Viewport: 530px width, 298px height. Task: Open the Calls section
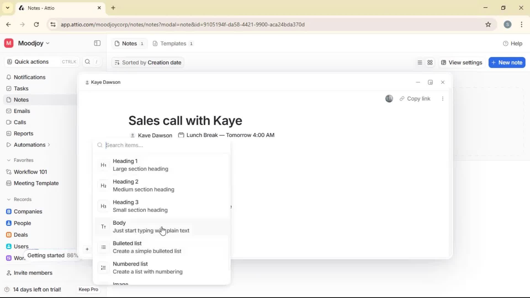pos(19,122)
